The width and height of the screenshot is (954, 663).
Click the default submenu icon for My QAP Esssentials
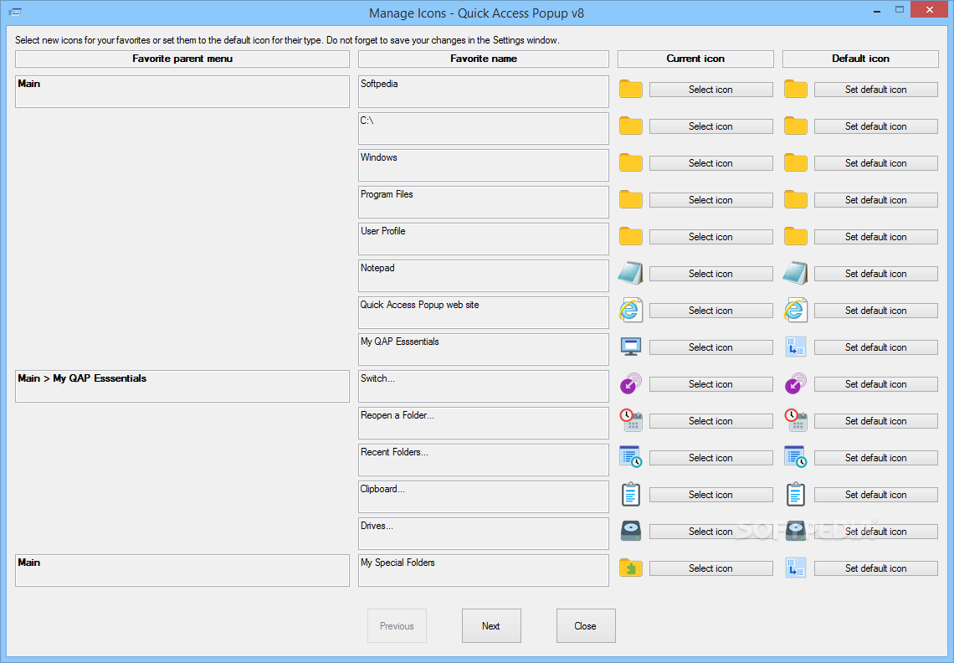point(796,347)
